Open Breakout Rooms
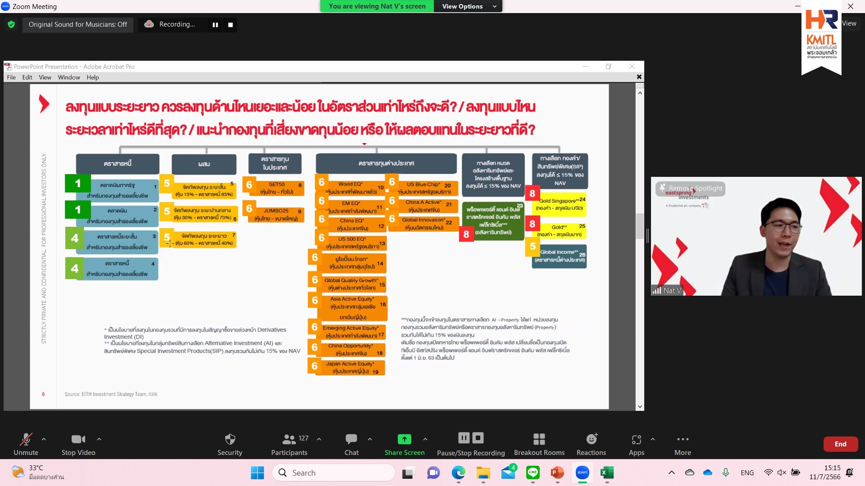 pos(539,444)
